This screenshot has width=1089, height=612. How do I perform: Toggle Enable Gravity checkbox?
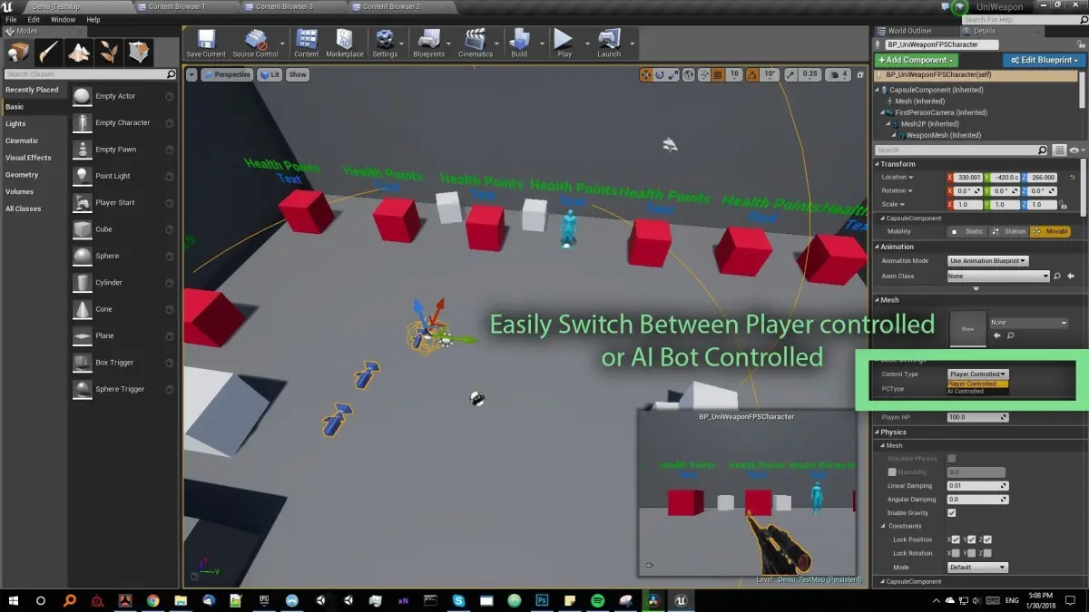pyautogui.click(x=952, y=513)
